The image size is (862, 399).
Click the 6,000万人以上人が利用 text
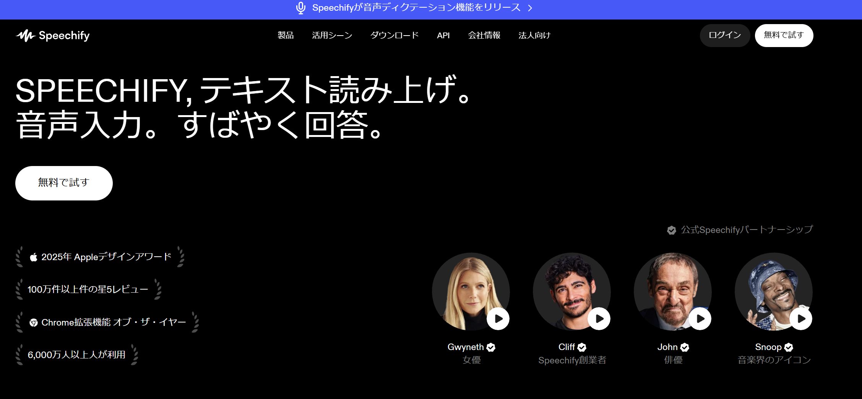[x=76, y=355]
